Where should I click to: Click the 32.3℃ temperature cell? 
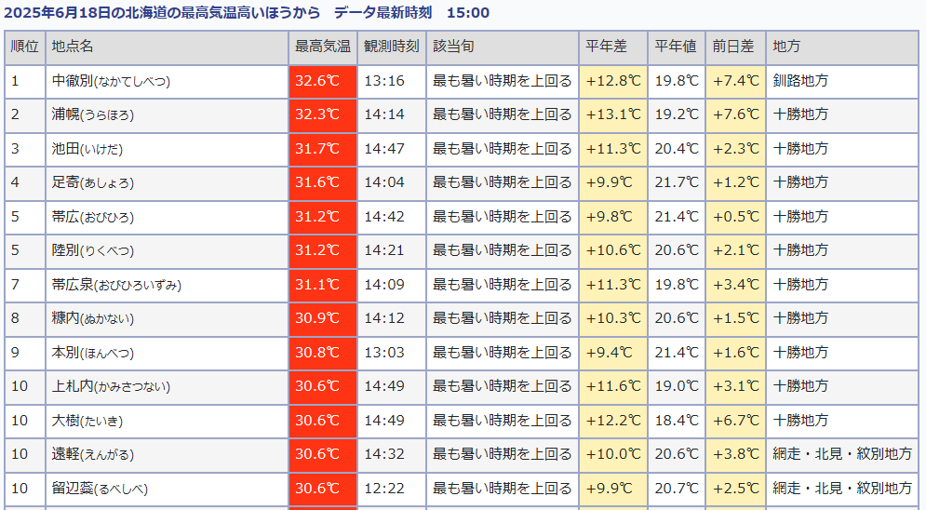[323, 114]
